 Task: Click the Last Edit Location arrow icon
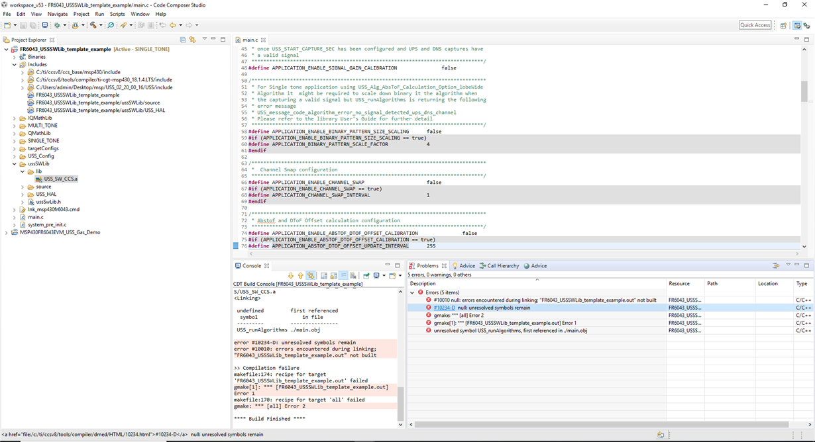point(162,25)
